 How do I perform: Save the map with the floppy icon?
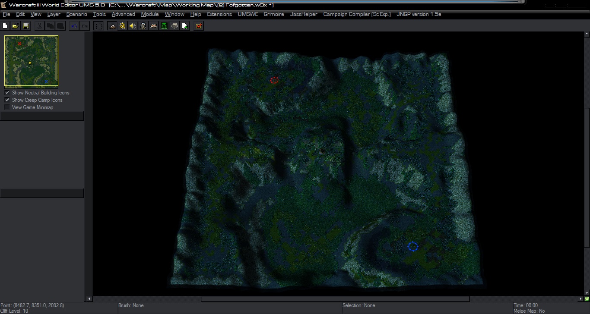pos(26,26)
